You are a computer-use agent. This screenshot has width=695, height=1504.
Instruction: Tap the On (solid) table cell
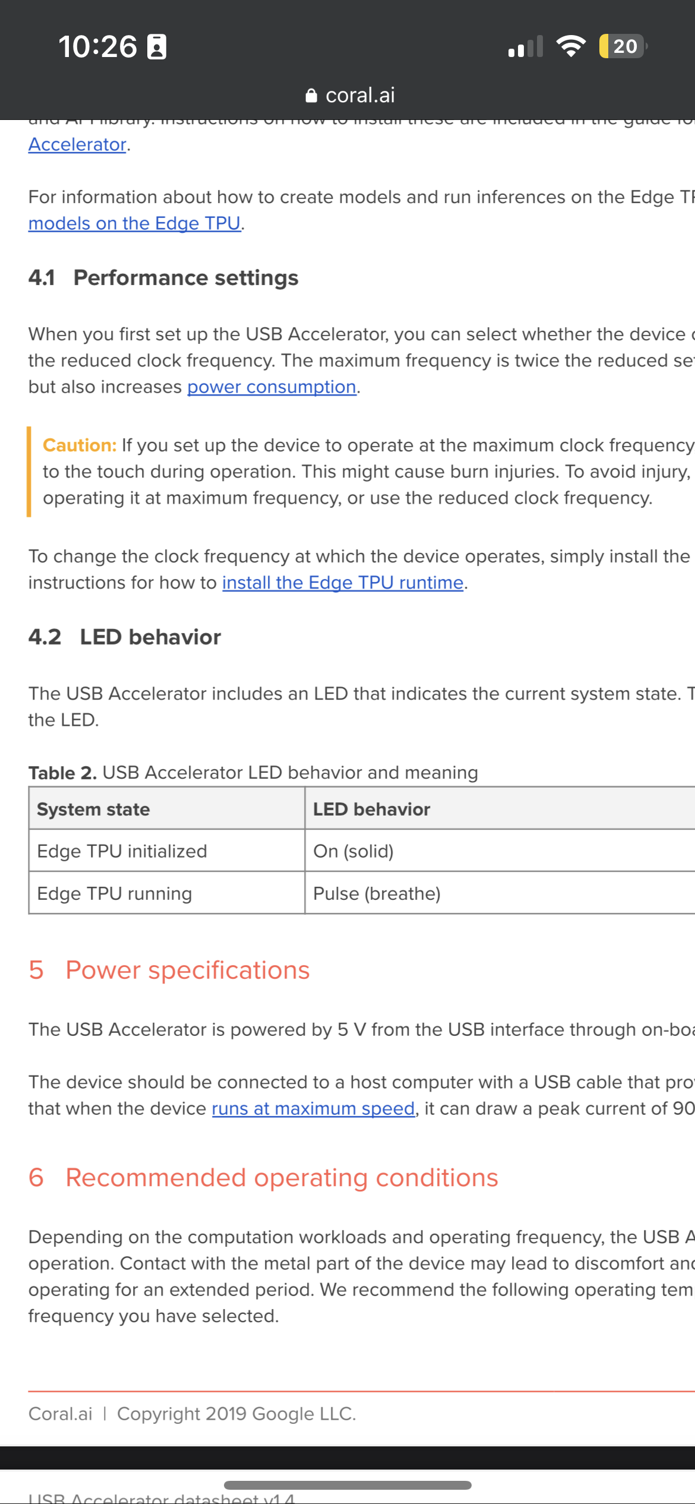coord(353,851)
